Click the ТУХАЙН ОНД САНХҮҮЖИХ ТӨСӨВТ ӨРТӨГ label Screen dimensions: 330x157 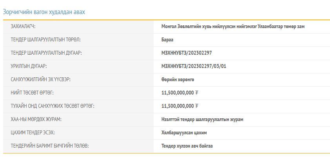click(53, 106)
